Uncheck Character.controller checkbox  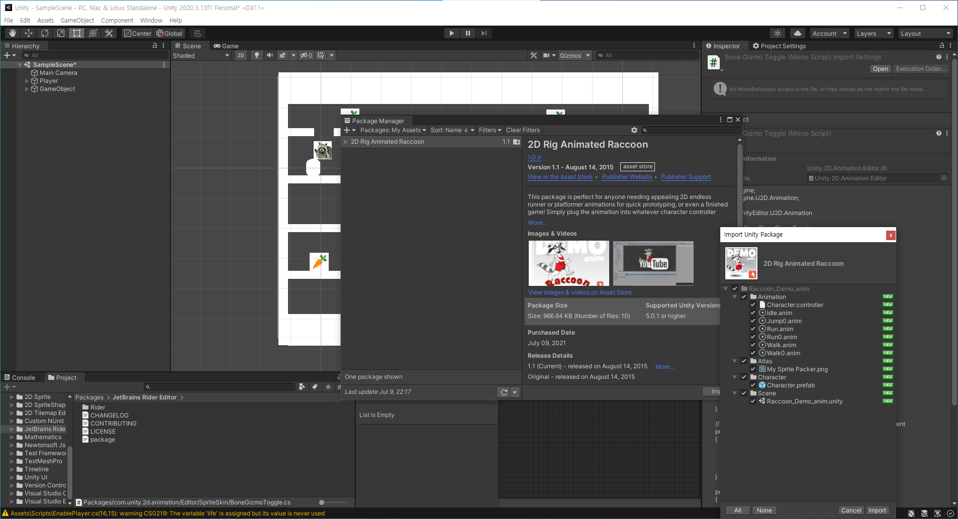[x=753, y=305]
